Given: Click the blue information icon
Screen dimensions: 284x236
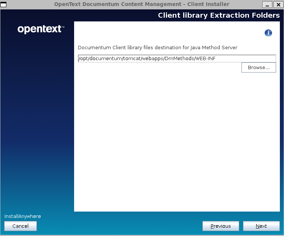Looking at the screenshot, I should (268, 33).
